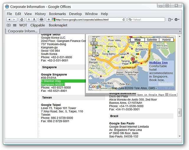Click the Holiday Inn ad link
Viewport: 189px width, 150px height.
[158, 63]
